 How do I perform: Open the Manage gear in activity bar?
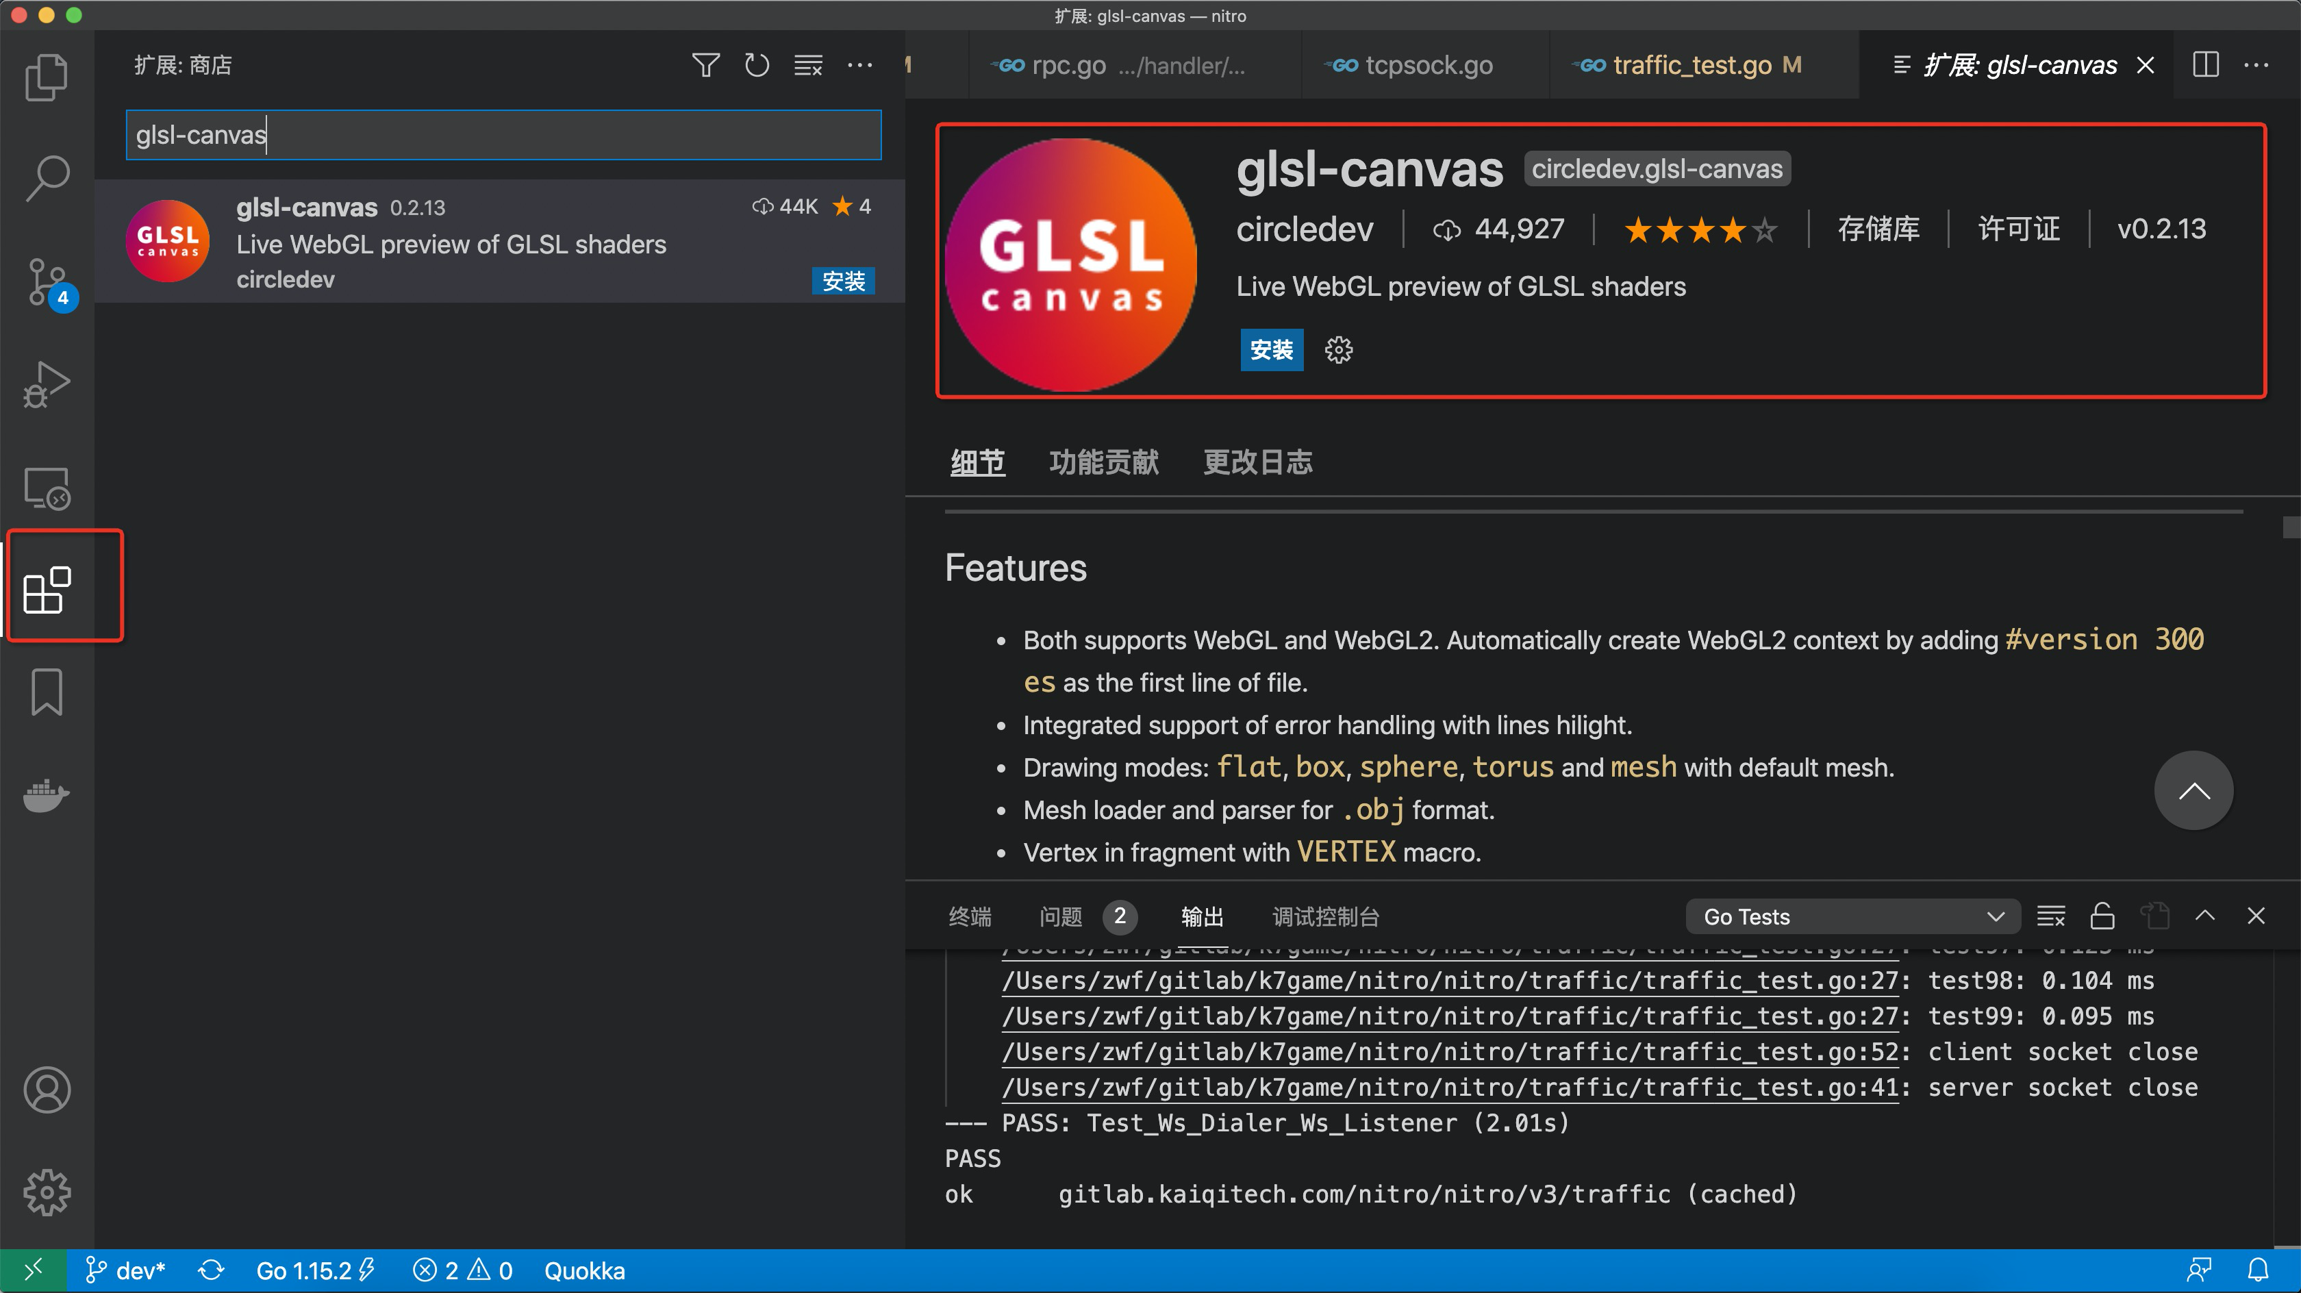click(47, 1192)
